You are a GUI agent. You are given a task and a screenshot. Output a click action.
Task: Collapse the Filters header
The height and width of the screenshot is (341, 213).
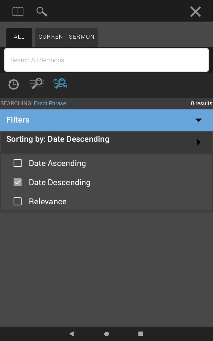coord(106,120)
